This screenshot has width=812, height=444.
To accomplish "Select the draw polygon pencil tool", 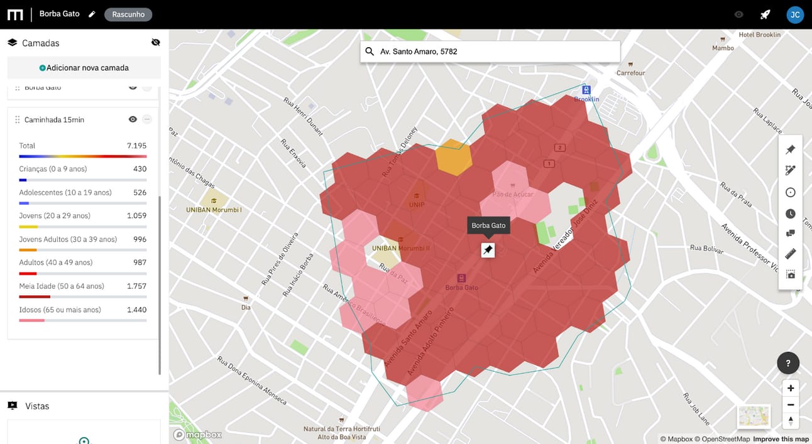I will [791, 170].
